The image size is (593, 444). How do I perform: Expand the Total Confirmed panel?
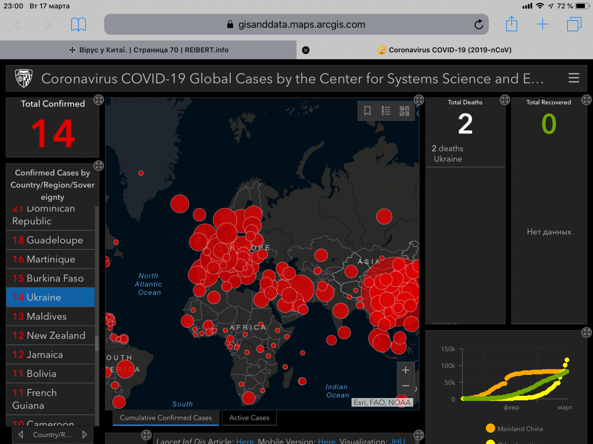(x=99, y=100)
